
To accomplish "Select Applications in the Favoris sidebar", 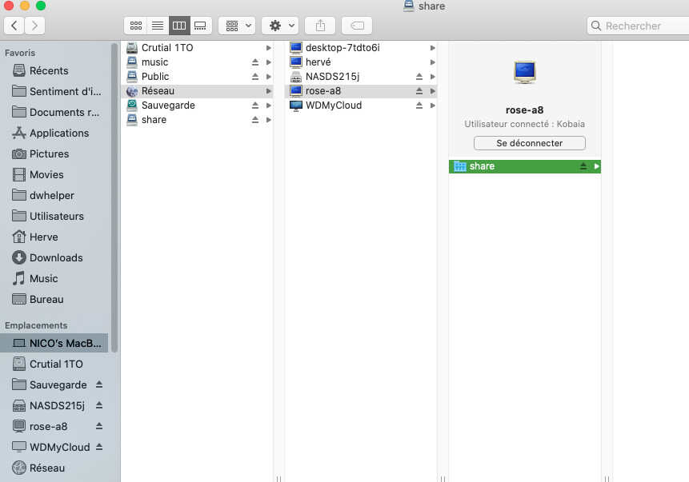I will (x=58, y=133).
